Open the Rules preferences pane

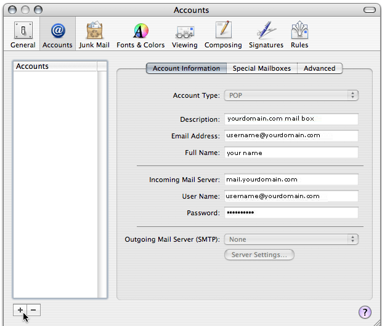(299, 34)
